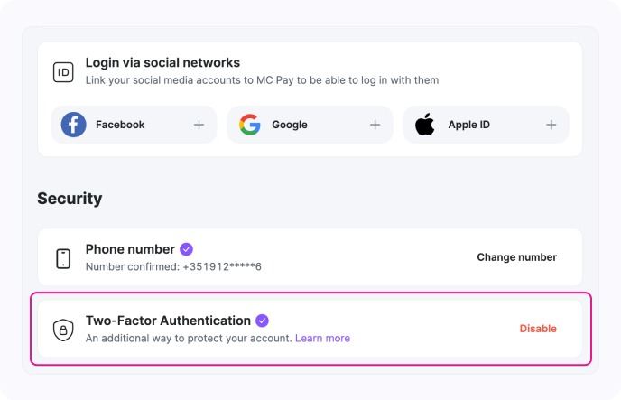Click the Login via social networks heading
This screenshot has width=621, height=400.
[x=162, y=63]
